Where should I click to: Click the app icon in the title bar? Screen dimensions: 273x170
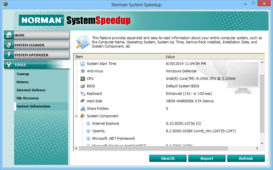point(5,4)
